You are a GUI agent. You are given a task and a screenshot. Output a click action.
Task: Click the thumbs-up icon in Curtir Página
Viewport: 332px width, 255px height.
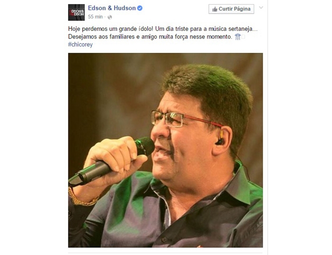(x=215, y=9)
